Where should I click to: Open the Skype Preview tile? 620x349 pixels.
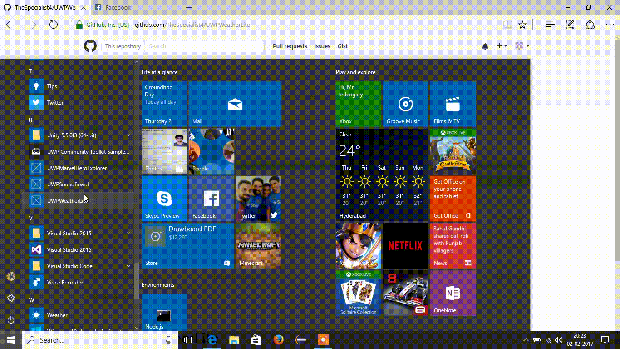pos(164,199)
